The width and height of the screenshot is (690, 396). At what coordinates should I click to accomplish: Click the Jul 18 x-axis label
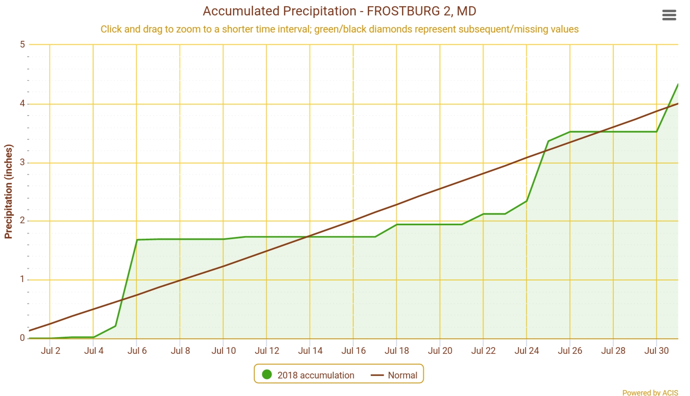click(x=397, y=351)
